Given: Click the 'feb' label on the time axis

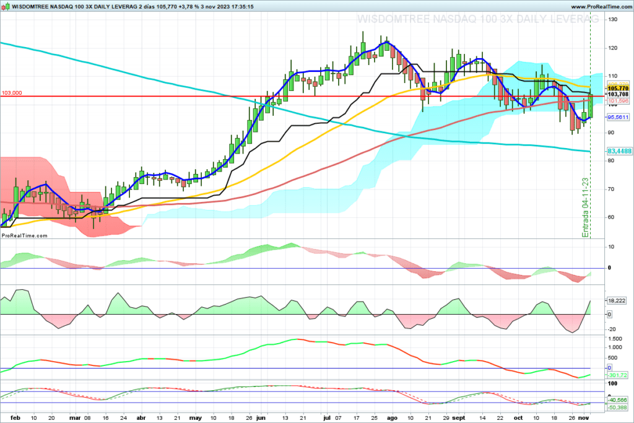Looking at the screenshot, I should pyautogui.click(x=15, y=418).
